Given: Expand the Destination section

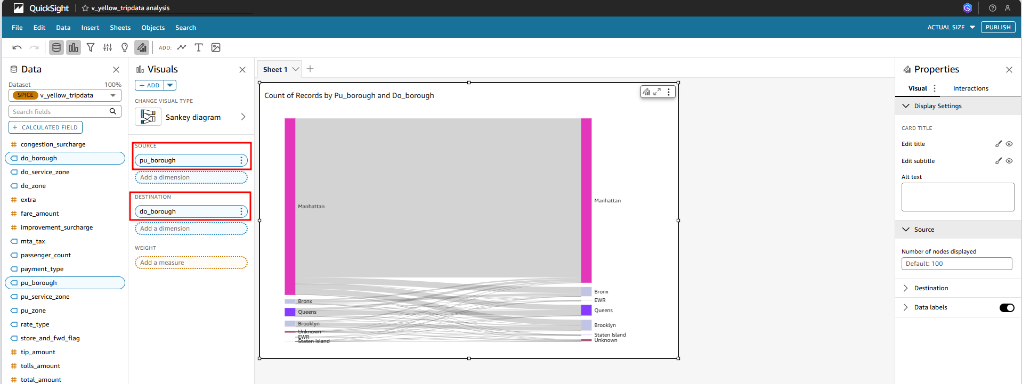Looking at the screenshot, I should (x=931, y=288).
